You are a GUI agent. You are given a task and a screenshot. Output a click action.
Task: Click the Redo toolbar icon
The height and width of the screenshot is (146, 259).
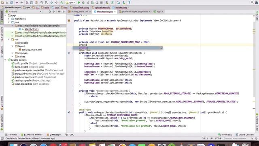point(21,2)
